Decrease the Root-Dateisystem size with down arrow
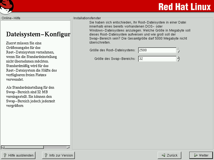Image resolution: width=214 pixels, height=160 pixels. pyautogui.click(x=178, y=52)
